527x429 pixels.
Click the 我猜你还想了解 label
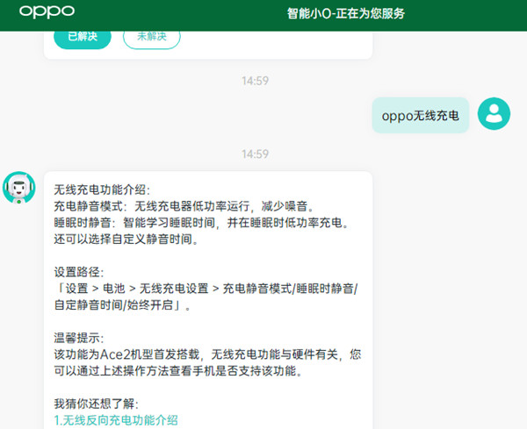coord(96,404)
